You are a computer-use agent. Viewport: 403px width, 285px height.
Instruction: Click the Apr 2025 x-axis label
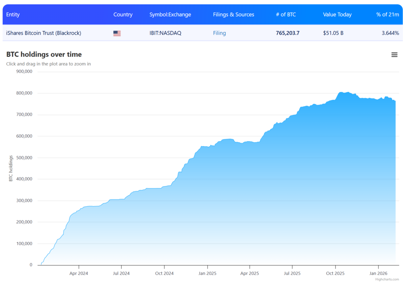[249, 273]
